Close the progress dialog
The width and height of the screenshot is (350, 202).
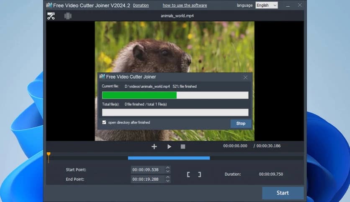pos(245,77)
